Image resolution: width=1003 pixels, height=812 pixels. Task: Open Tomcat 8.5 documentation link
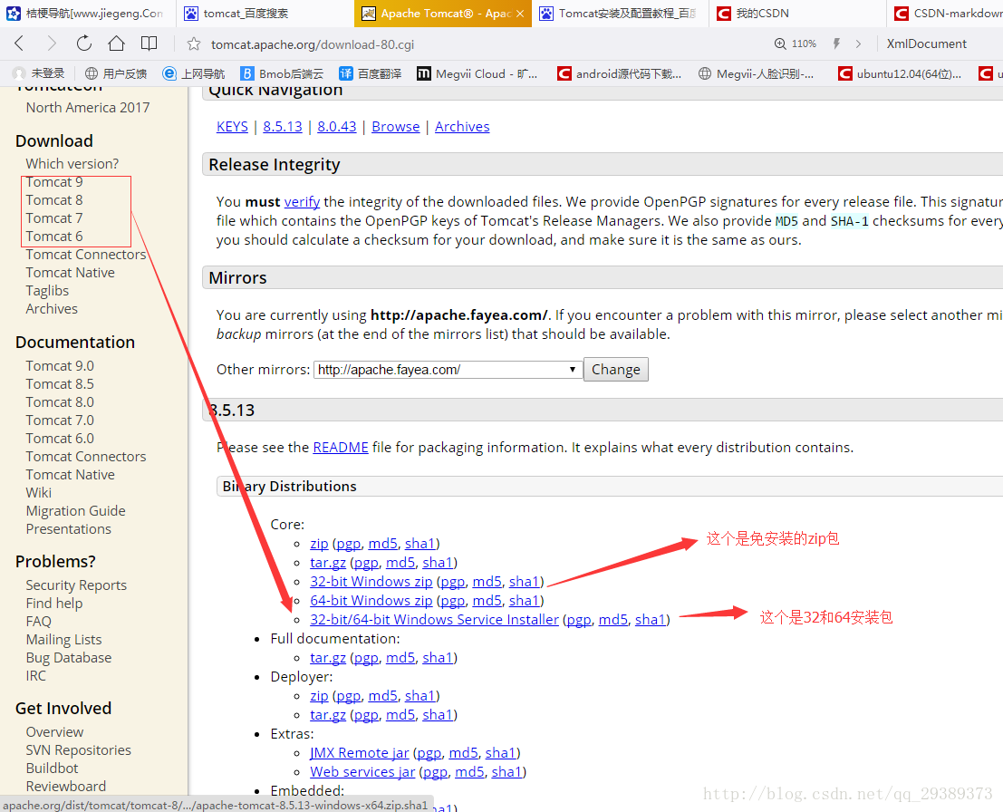pyautogui.click(x=60, y=384)
